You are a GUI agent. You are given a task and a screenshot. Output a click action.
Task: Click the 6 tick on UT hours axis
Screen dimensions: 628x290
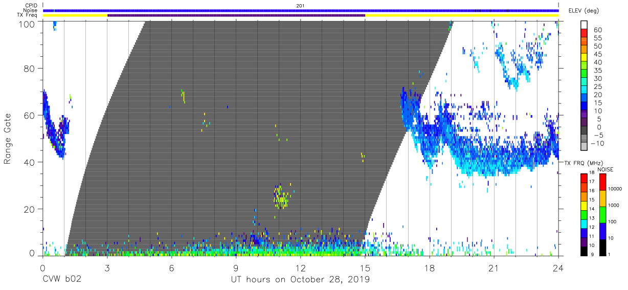171,268
